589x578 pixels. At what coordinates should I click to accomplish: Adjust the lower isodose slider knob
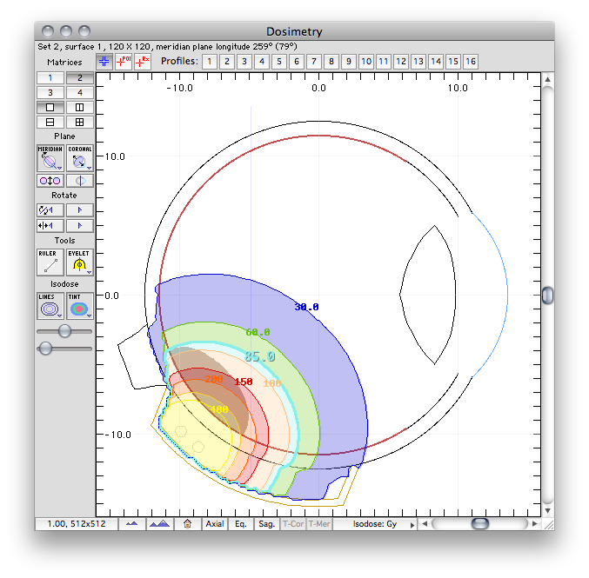pyautogui.click(x=46, y=349)
